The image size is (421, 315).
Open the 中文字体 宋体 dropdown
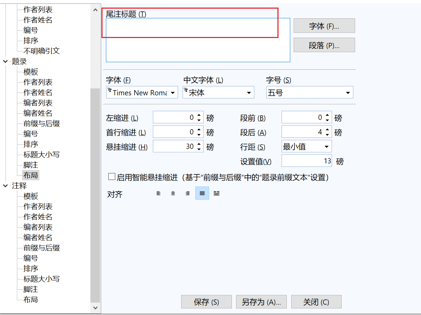248,92
